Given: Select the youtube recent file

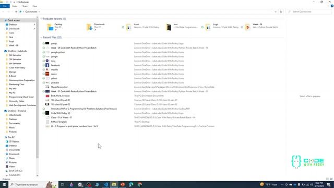Looking at the screenshot, I should [x=55, y=83].
